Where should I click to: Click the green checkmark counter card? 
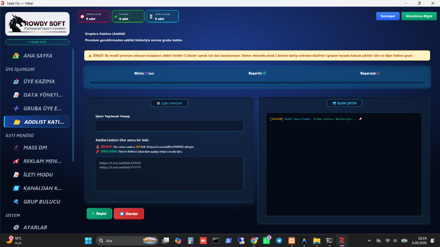click(128, 16)
